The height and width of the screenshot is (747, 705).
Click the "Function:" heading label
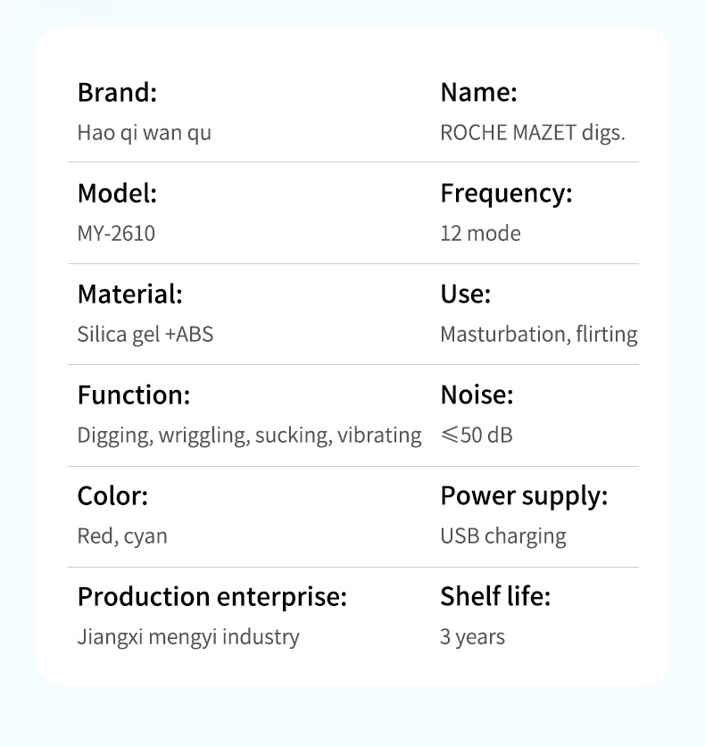(x=134, y=394)
